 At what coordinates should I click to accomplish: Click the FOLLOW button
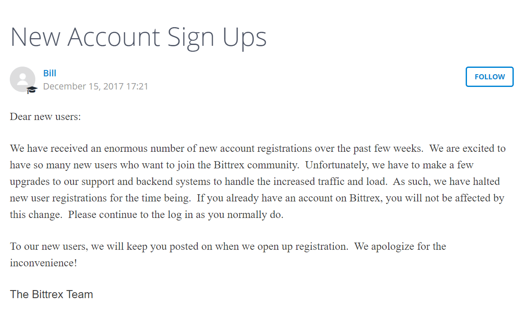click(x=490, y=77)
